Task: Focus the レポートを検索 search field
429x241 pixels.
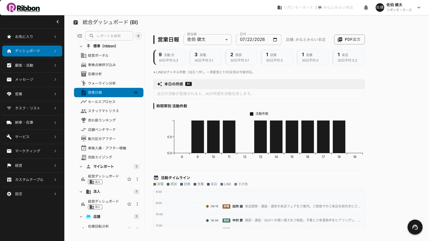Action: pos(109,36)
